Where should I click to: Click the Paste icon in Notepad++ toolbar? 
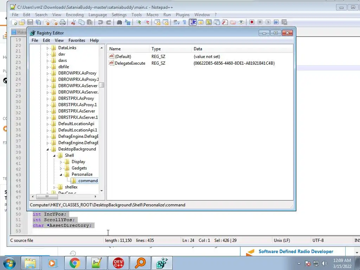(x=90, y=22)
